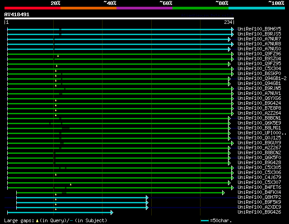This screenshot has width=289, height=224.
Task: Click the green arrowhead ending B4FKX4 alignment
Action: (224, 193)
